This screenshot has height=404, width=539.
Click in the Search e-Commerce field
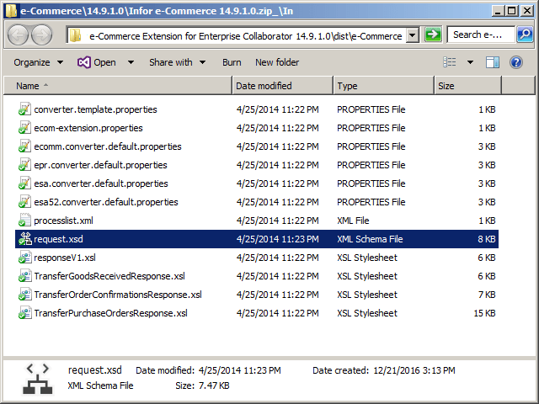tap(478, 35)
